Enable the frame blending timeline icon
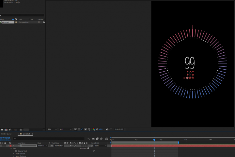Image resolution: width=235 pixels, height=157 pixels. (97, 139)
